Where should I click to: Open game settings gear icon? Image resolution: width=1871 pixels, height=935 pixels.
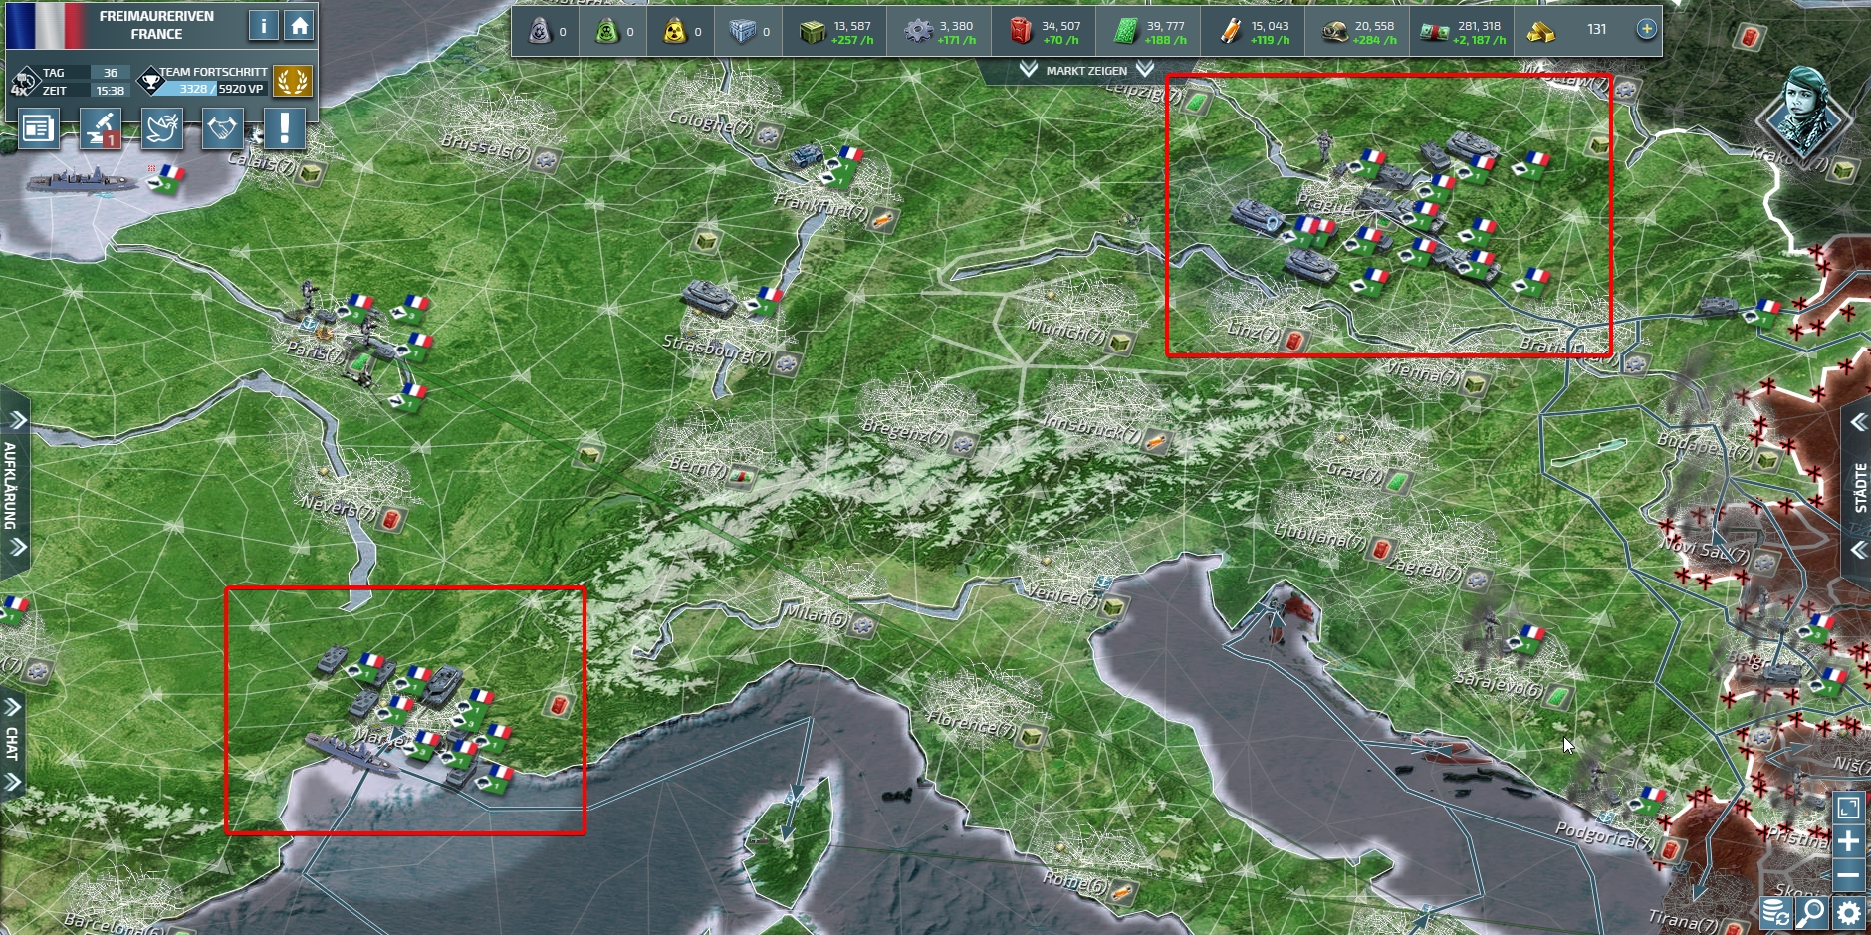1849,913
